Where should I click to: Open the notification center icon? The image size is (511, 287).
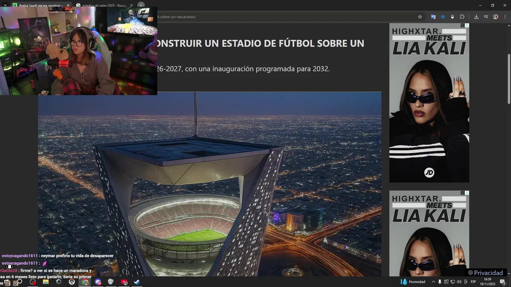click(x=503, y=282)
